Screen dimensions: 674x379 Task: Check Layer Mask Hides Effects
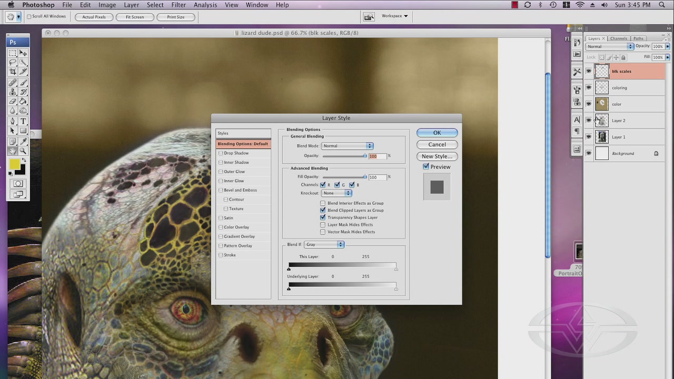pos(323,225)
